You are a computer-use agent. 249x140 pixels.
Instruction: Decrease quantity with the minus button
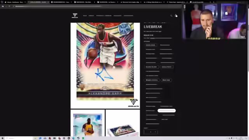click(x=146, y=132)
